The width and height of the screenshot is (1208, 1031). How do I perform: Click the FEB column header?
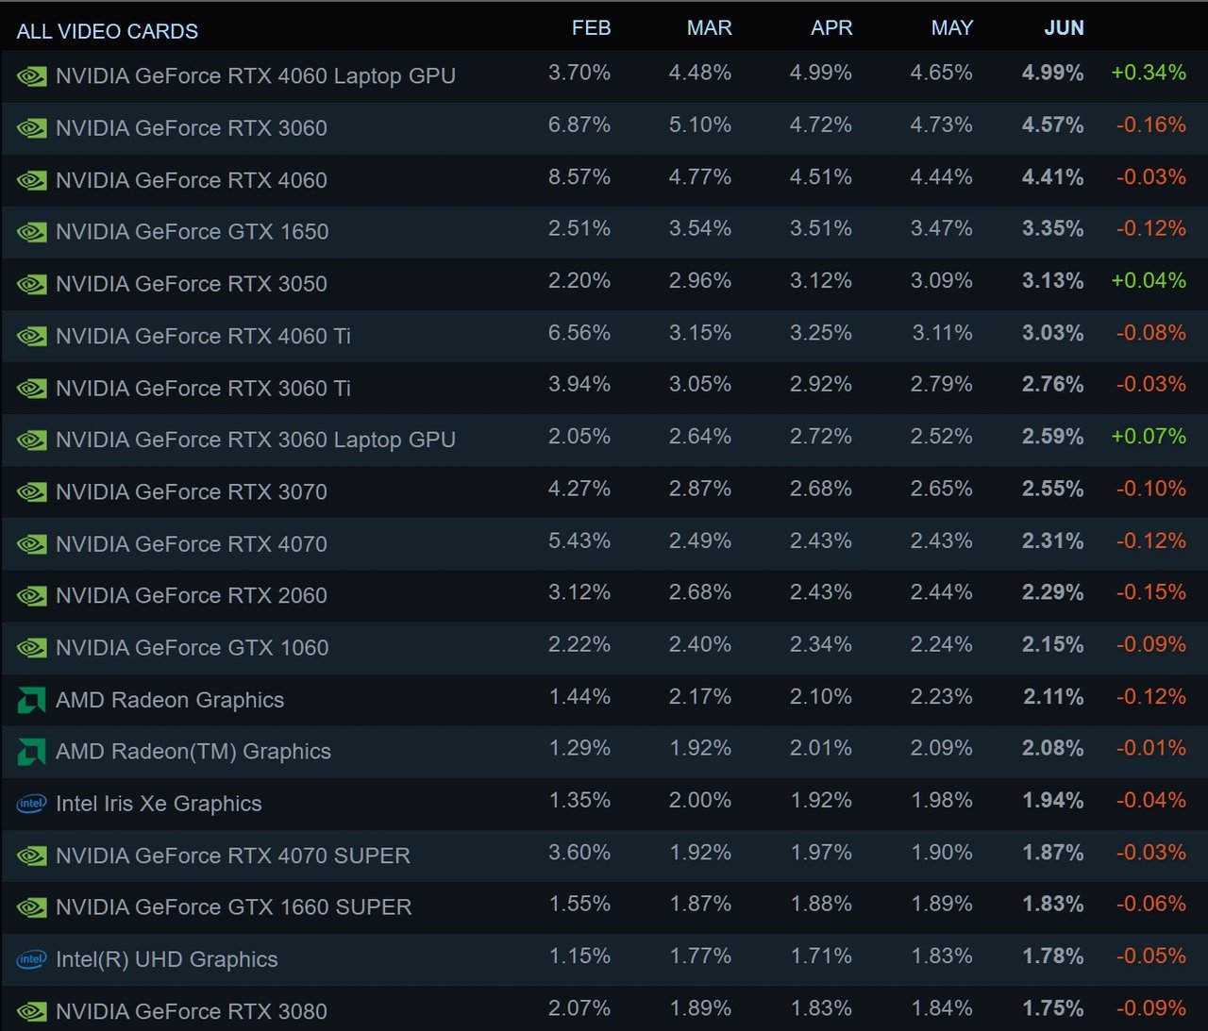(591, 28)
